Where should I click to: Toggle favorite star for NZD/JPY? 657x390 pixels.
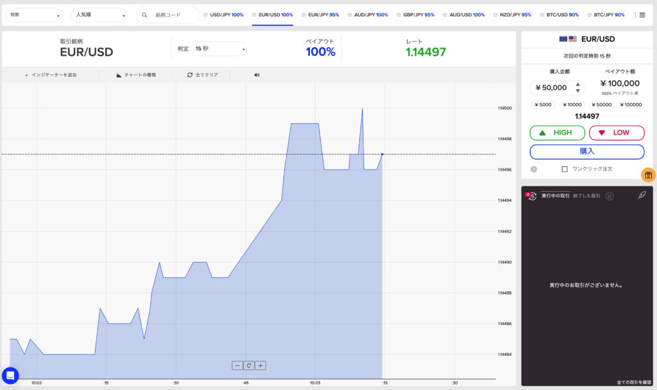(x=495, y=15)
